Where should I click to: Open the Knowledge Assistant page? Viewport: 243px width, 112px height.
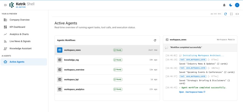pos(24,48)
